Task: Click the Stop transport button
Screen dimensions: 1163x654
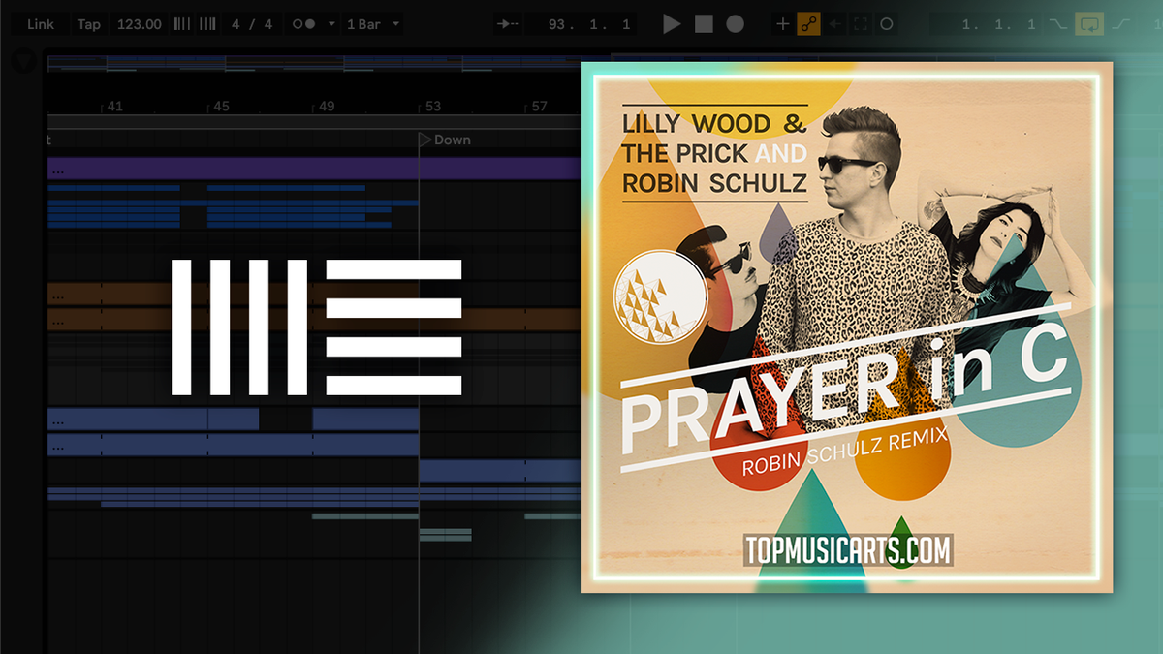Action: pos(704,24)
